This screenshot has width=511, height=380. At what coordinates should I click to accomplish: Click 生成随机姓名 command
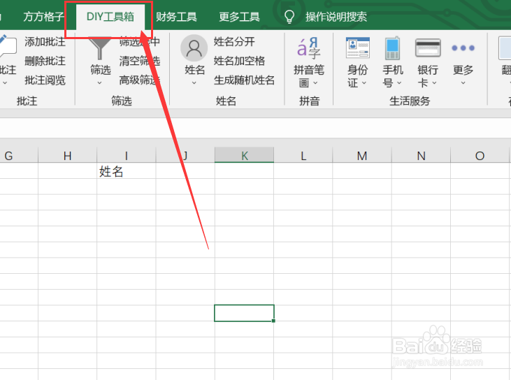coord(244,80)
